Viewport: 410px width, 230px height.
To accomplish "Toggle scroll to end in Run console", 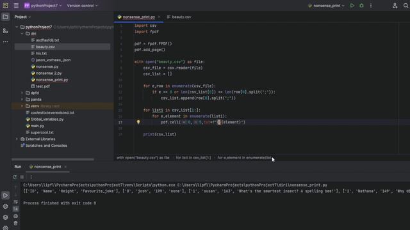I will pyautogui.click(x=15, y=209).
